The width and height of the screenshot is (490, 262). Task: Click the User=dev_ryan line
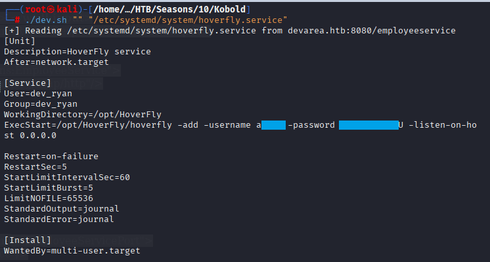[38, 93]
